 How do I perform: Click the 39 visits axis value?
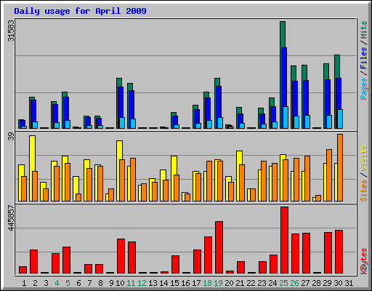11,137
